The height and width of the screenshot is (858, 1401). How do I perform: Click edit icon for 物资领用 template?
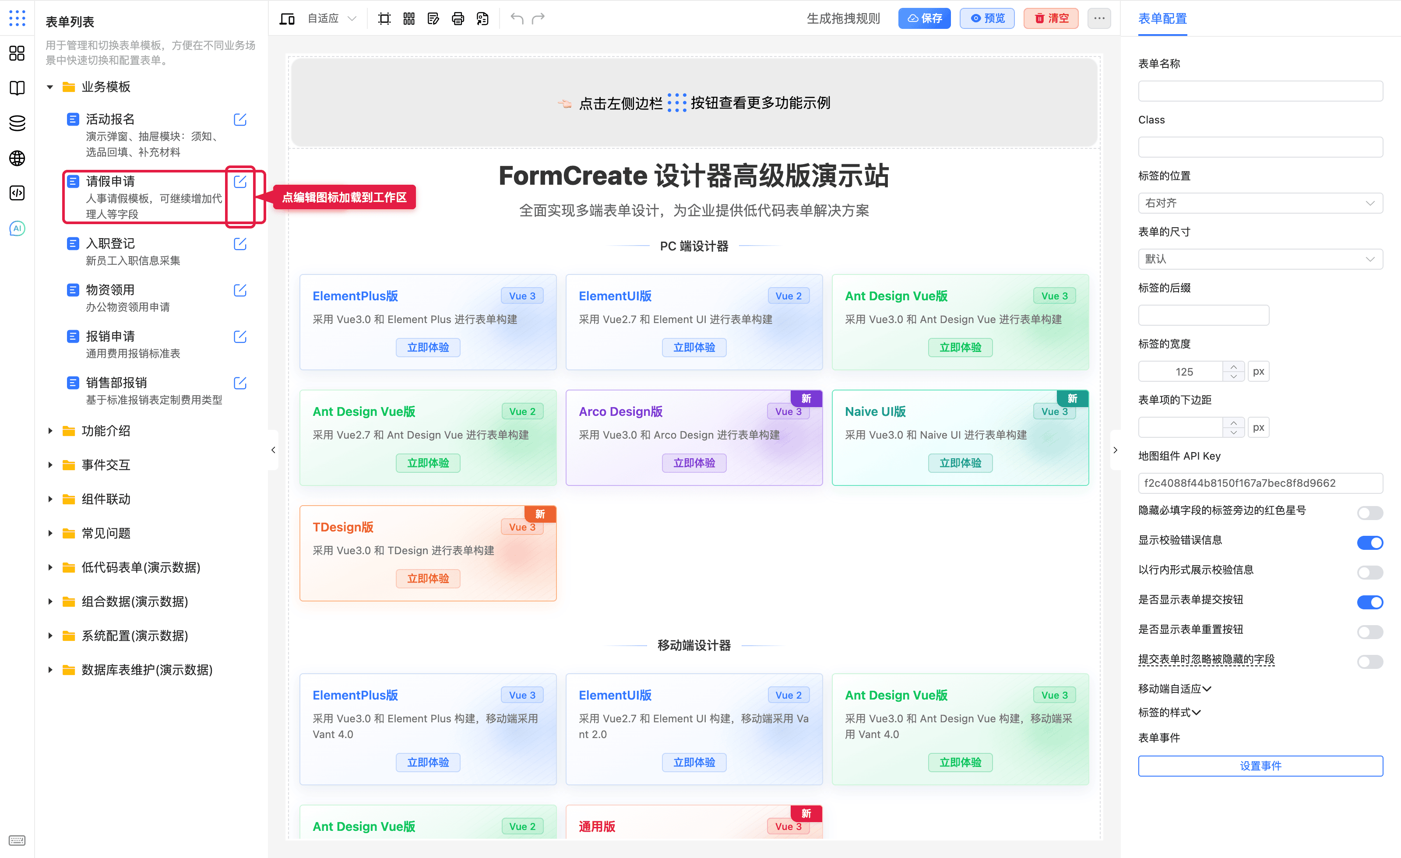(x=240, y=291)
